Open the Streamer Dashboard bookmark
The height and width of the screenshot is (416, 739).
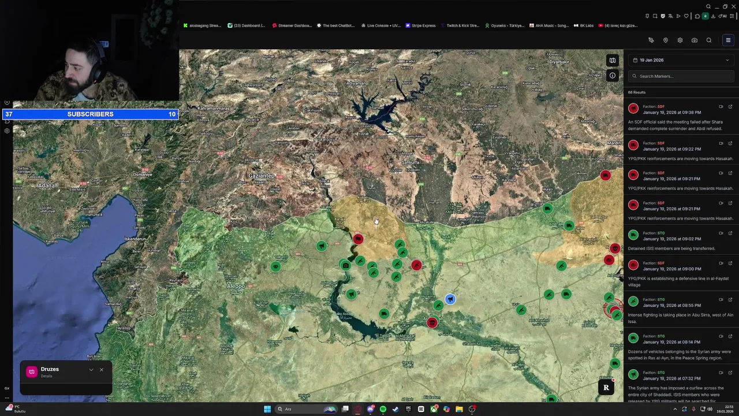click(x=292, y=25)
